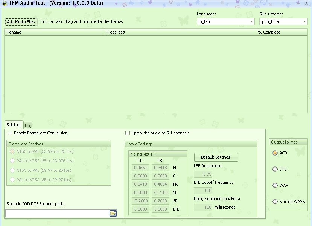Click Add Media Files button
This screenshot has width=312, height=226.
[21, 22]
